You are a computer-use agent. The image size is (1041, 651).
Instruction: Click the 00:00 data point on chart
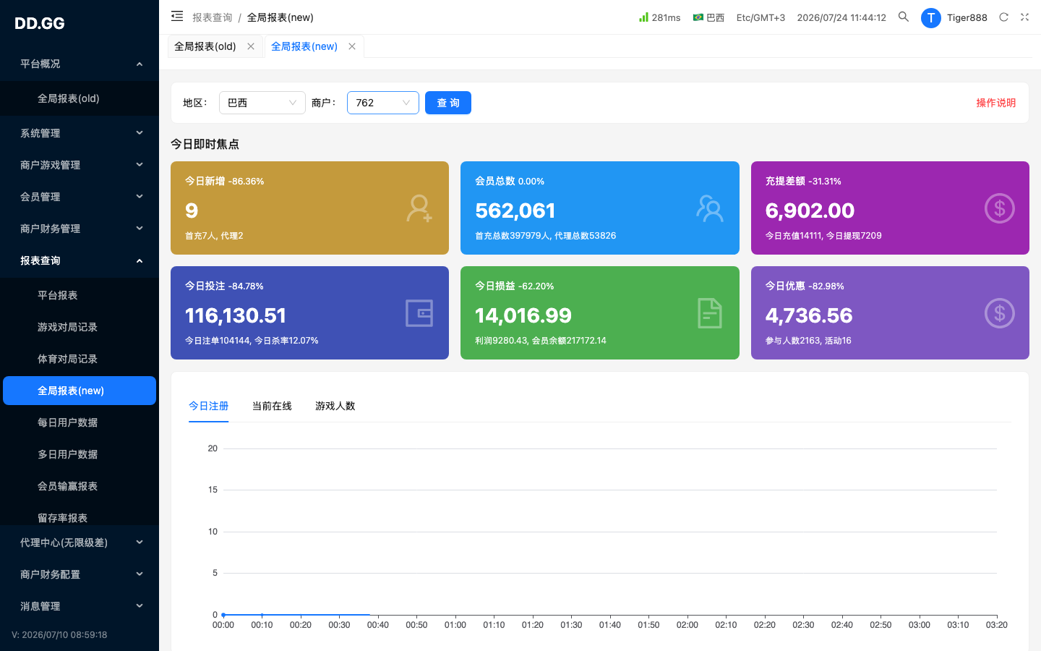223,615
